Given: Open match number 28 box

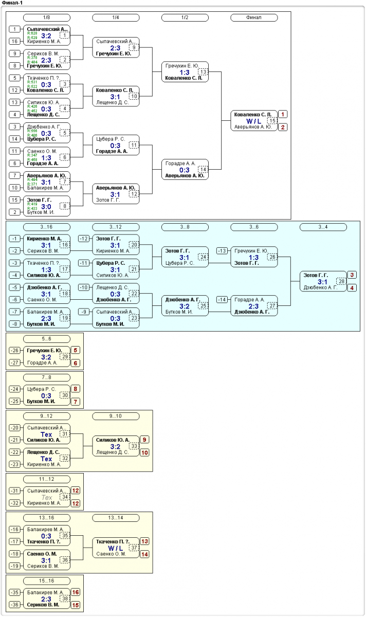Looking at the screenshot, I should pos(341,281).
